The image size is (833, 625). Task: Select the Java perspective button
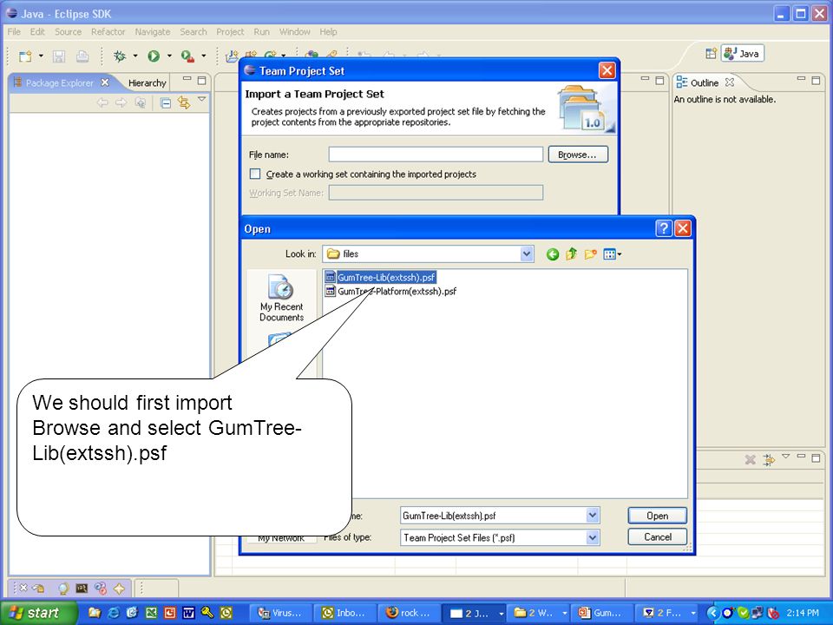pyautogui.click(x=742, y=53)
